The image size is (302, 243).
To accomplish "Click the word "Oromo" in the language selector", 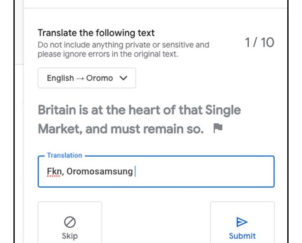I will coord(99,78).
